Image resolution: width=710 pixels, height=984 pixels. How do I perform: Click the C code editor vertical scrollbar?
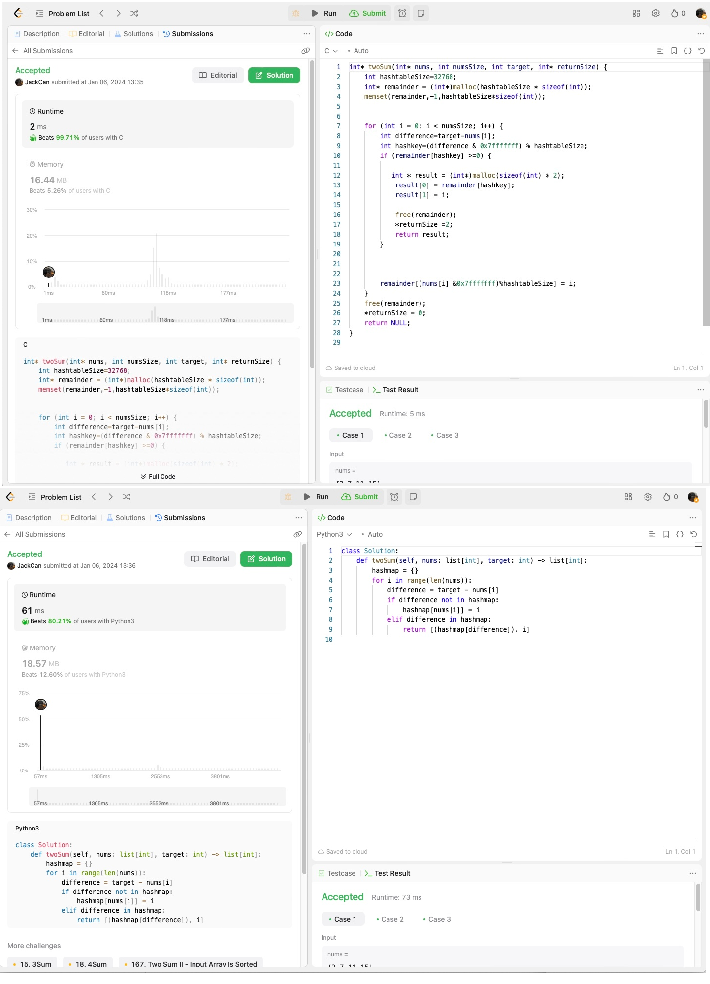coord(706,197)
